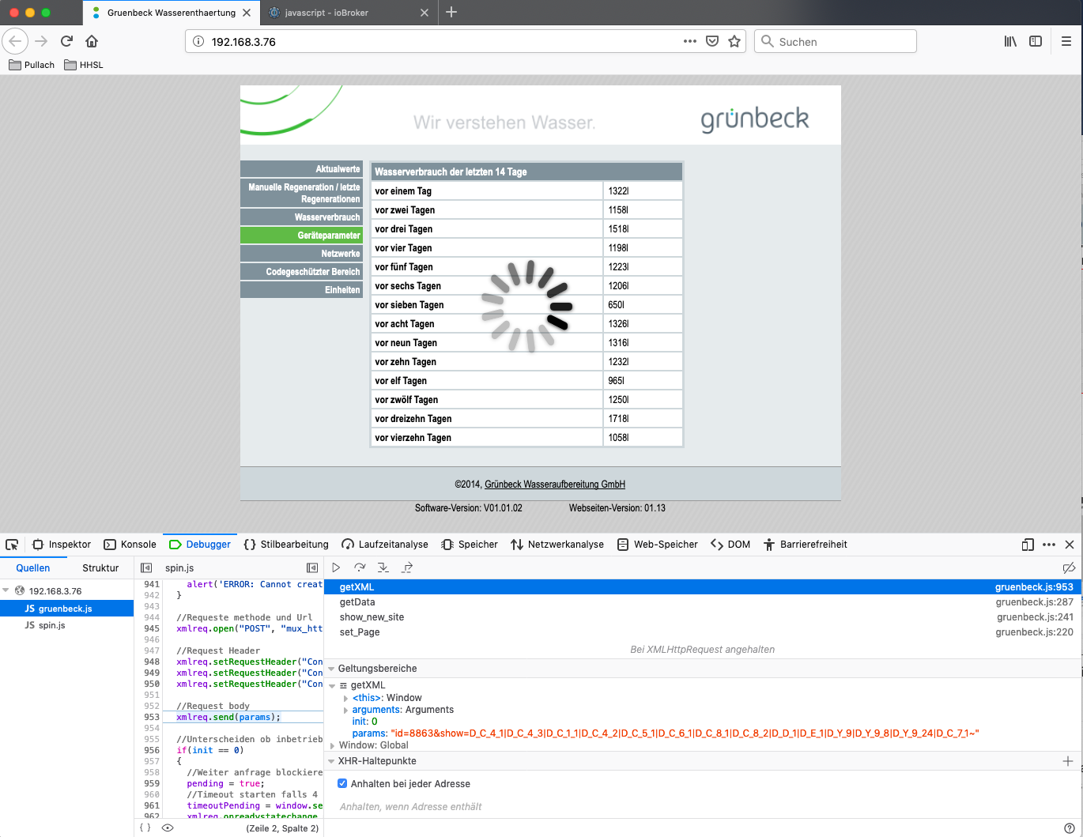The width and height of the screenshot is (1083, 837).
Task: Collapse the getXML scope block
Action: (333, 685)
